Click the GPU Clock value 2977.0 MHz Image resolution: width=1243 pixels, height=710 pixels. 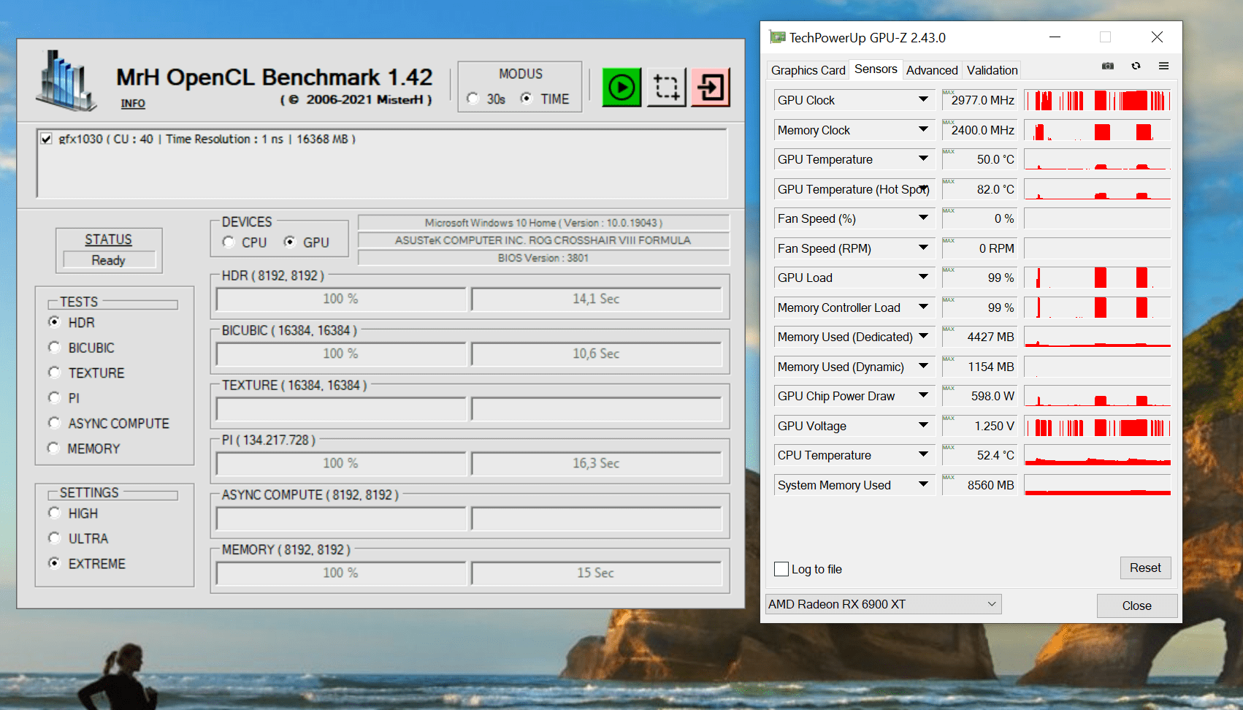[979, 100]
